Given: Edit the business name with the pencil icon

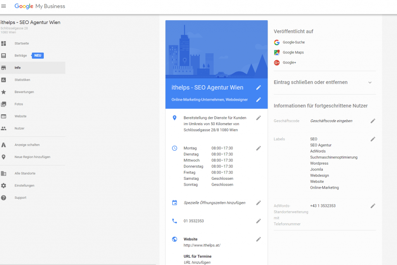Looking at the screenshot, I should (x=259, y=88).
